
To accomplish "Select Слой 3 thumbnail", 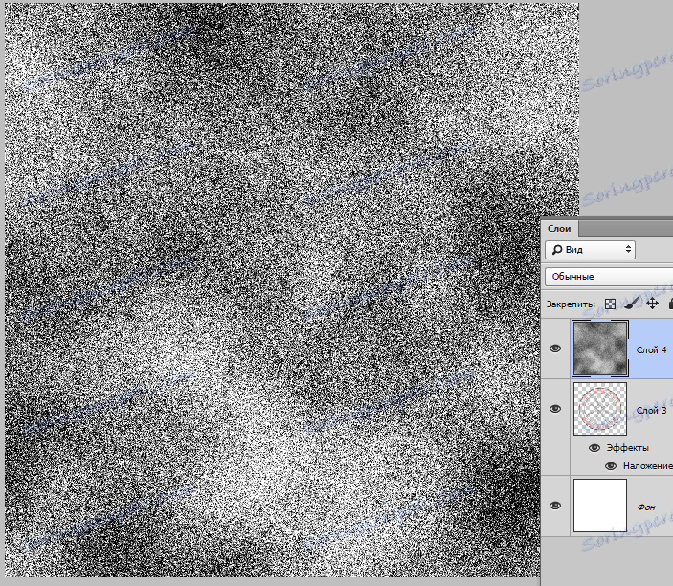I will click(x=600, y=409).
